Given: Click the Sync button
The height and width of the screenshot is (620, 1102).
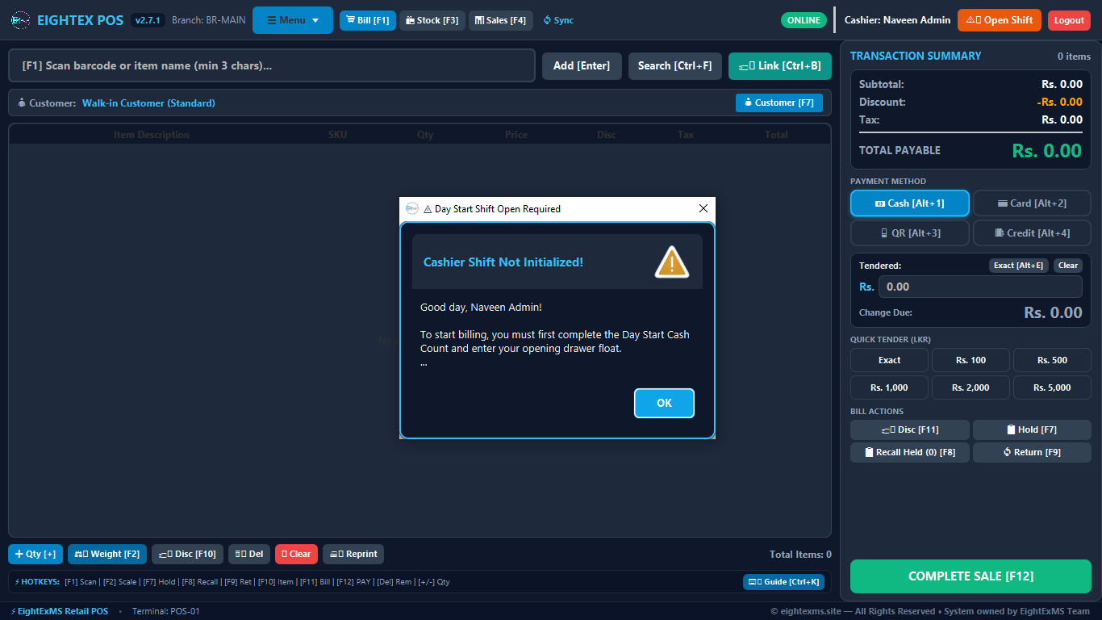Looking at the screenshot, I should pyautogui.click(x=558, y=20).
